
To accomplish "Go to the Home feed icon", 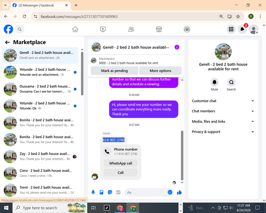I will pyautogui.click(x=75, y=29).
